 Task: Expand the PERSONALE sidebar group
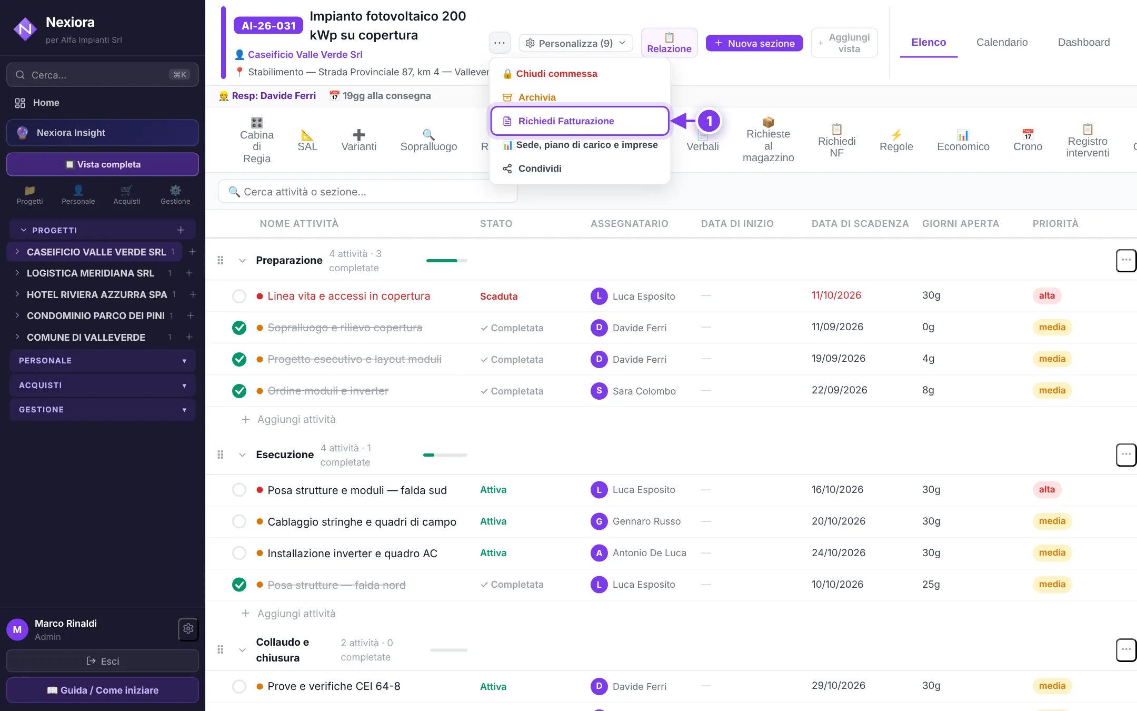(x=103, y=361)
